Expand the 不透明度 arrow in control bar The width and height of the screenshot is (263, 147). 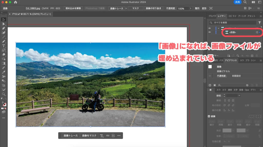click(191, 8)
